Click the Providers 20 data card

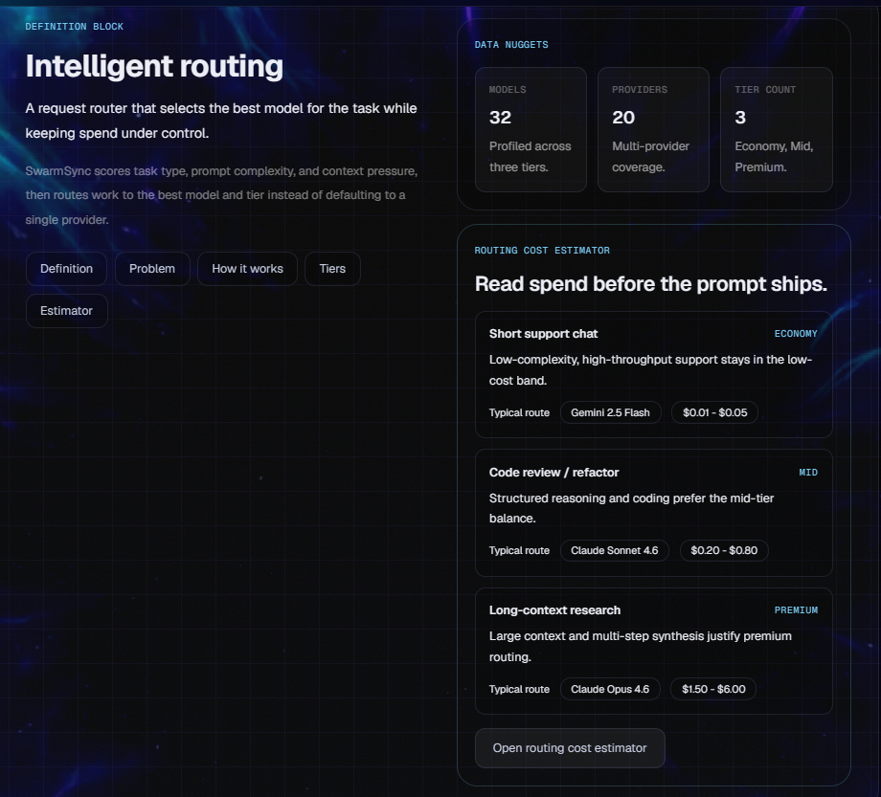point(653,130)
